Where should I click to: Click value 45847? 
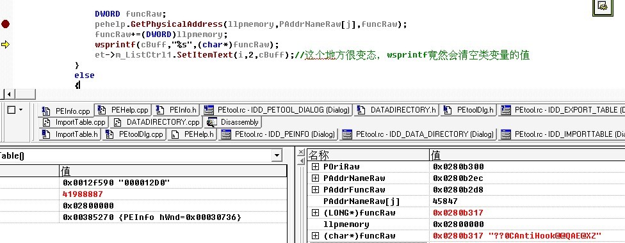tap(445, 201)
